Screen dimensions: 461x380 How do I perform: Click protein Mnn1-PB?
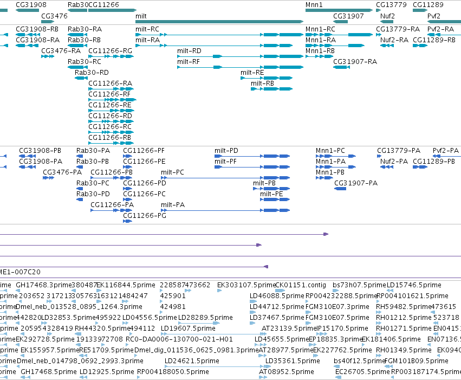(x=324, y=178)
